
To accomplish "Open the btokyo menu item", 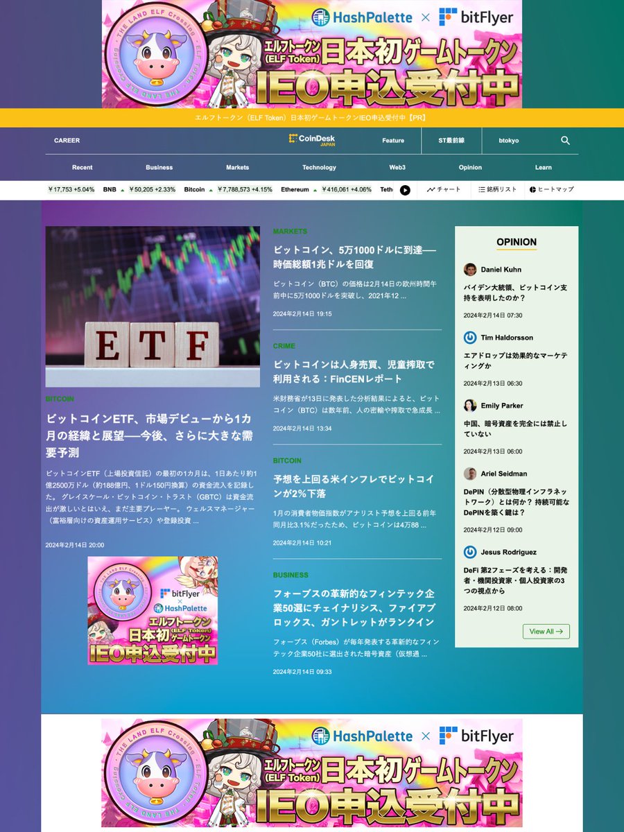I will [509, 141].
